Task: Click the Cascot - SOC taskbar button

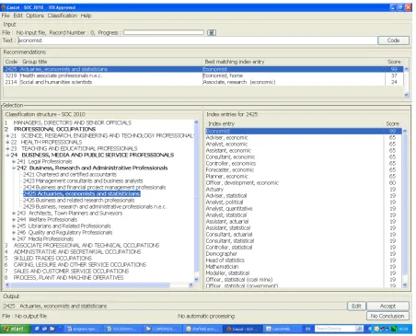Action: tap(242, 329)
